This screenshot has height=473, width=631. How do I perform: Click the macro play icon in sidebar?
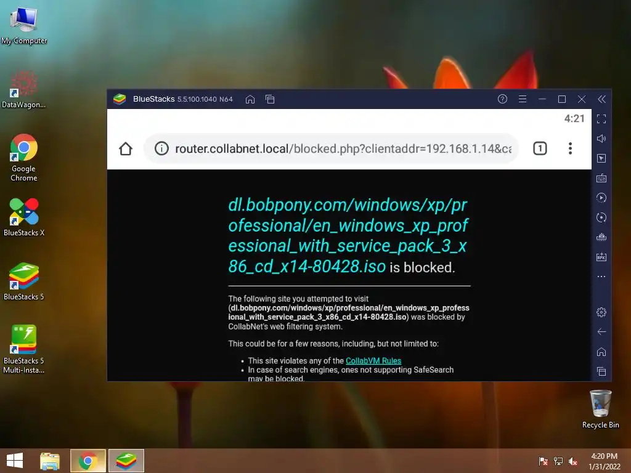[x=601, y=198]
